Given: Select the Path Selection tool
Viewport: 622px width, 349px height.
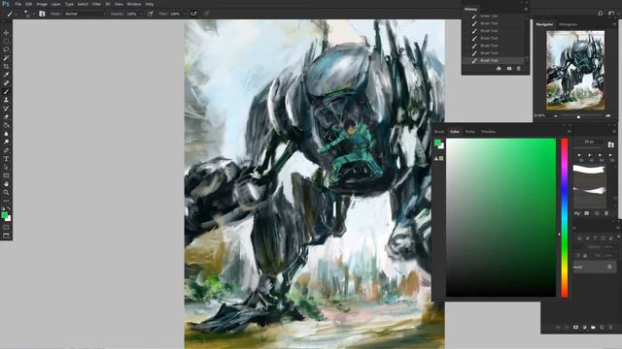Looking at the screenshot, I should coord(6,167).
